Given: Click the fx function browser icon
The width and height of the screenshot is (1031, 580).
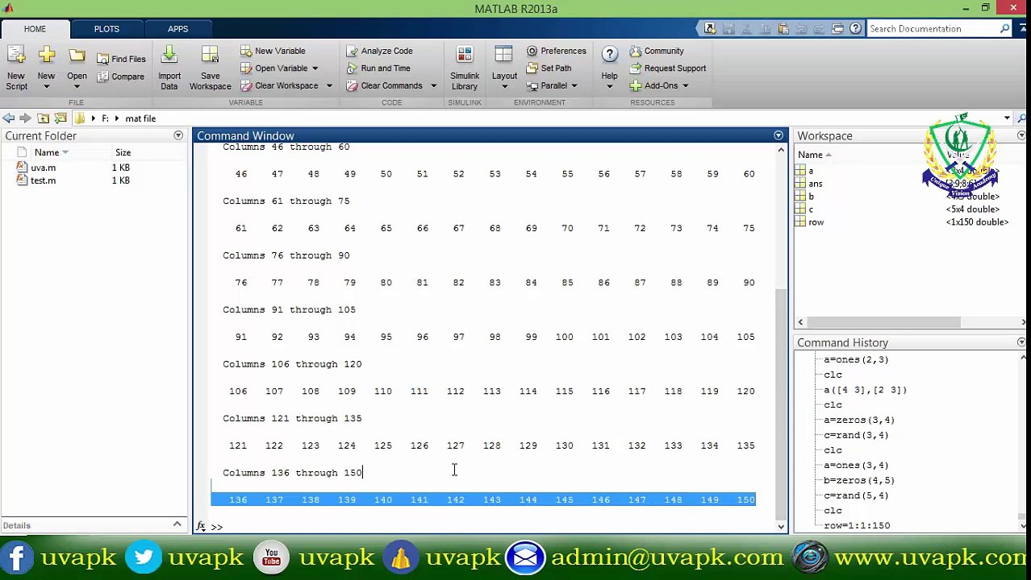Looking at the screenshot, I should (x=201, y=526).
